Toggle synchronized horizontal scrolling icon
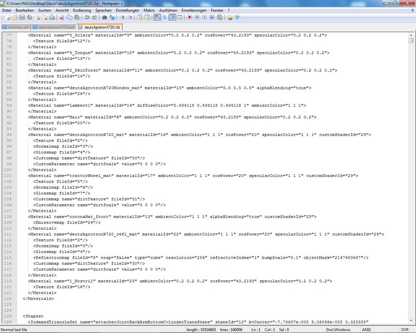The image size is (416, 333). [x=147, y=18]
